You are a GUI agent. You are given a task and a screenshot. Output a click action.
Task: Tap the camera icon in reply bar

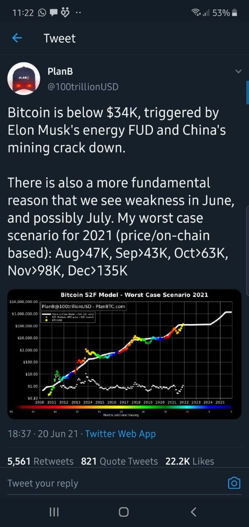pos(234,483)
